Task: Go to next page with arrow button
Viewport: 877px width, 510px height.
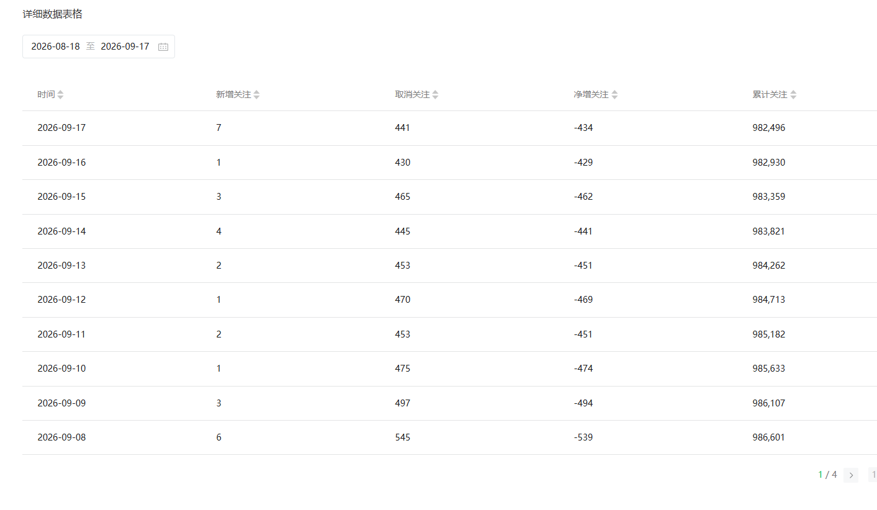Action: [x=851, y=475]
